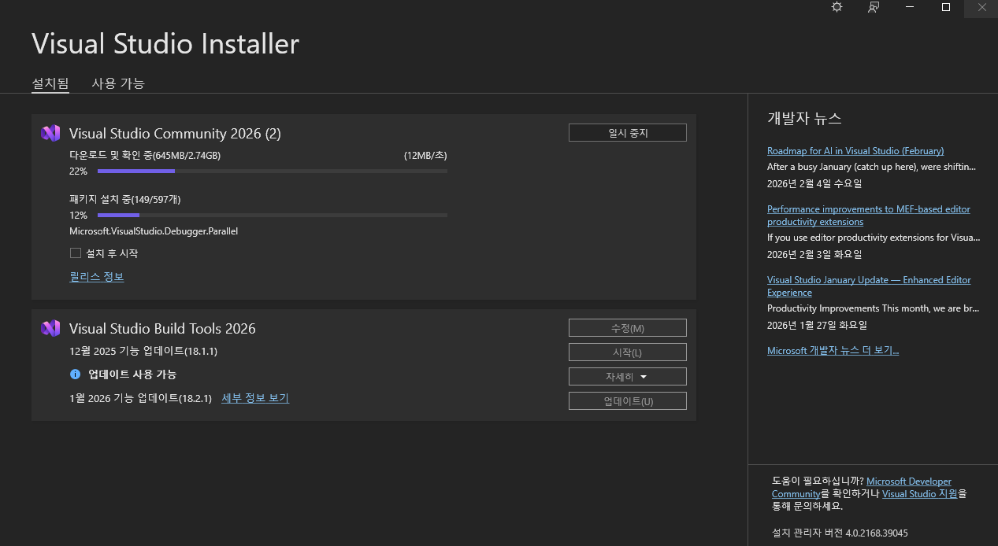Click the 2026년 2월 4일 수요일 date text

pyautogui.click(x=814, y=184)
